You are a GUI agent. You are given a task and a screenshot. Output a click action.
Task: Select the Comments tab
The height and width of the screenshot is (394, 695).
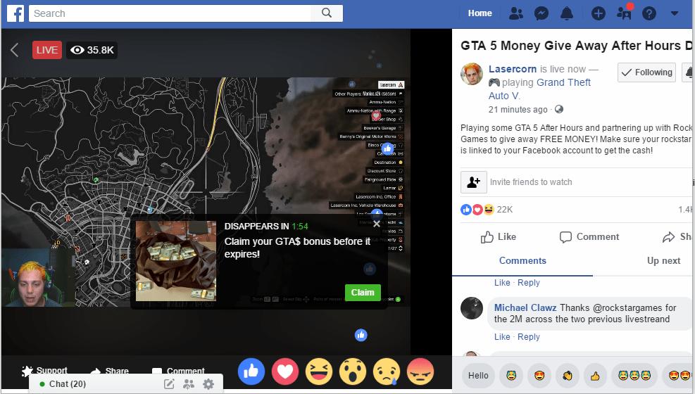click(522, 260)
